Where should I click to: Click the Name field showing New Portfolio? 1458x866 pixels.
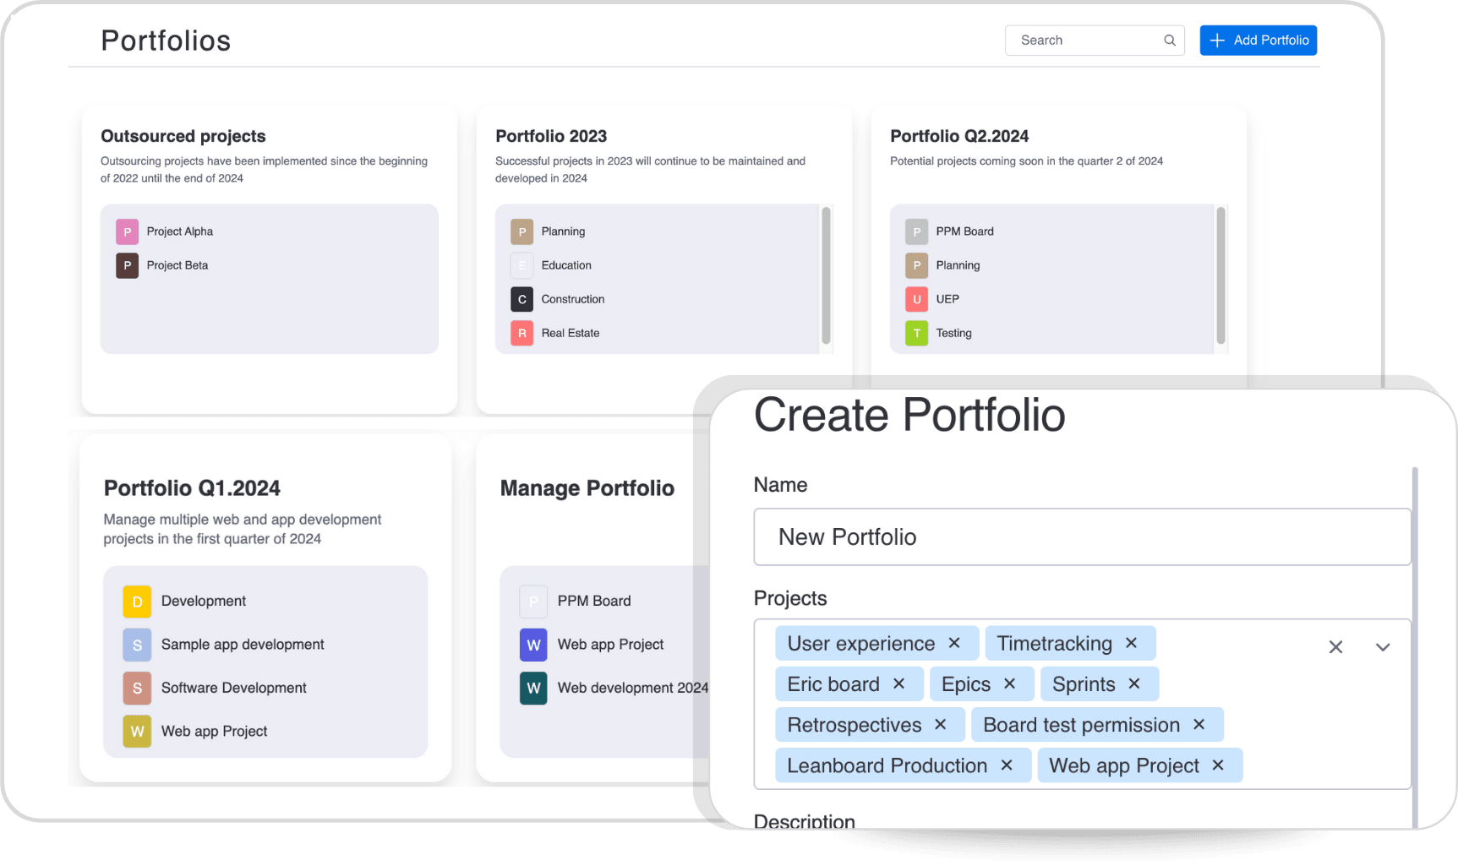(1082, 536)
